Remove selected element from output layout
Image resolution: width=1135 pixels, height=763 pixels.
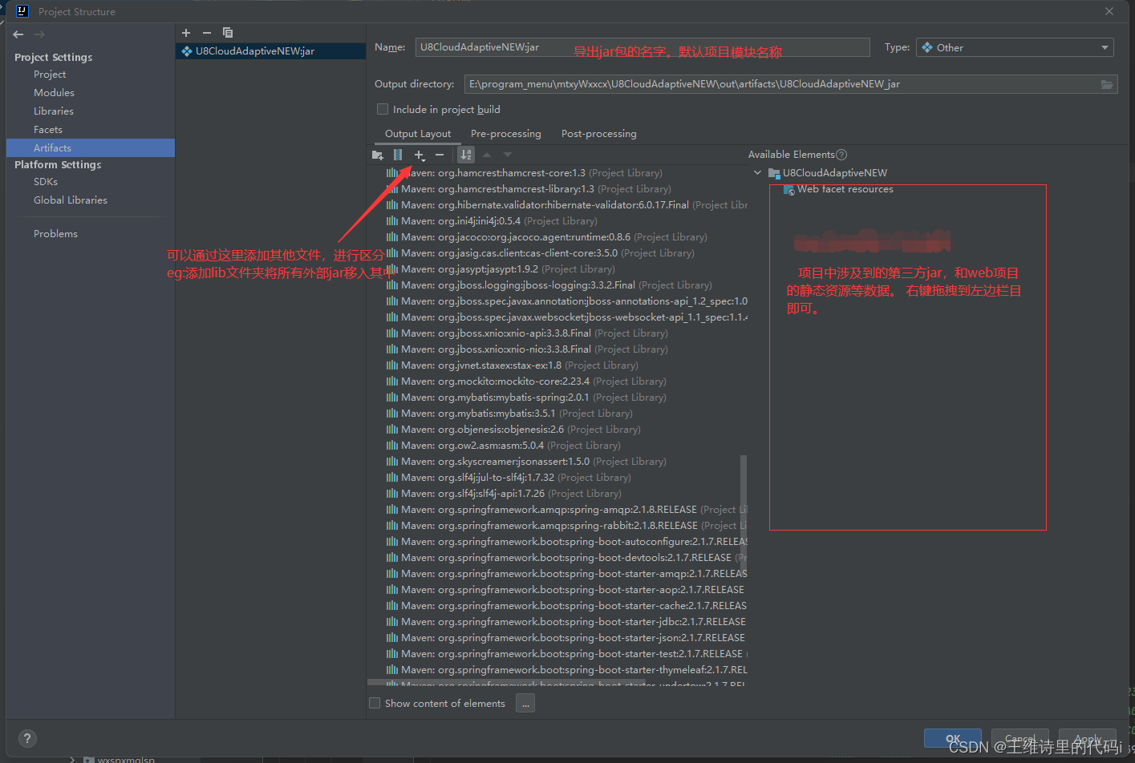tap(440, 155)
